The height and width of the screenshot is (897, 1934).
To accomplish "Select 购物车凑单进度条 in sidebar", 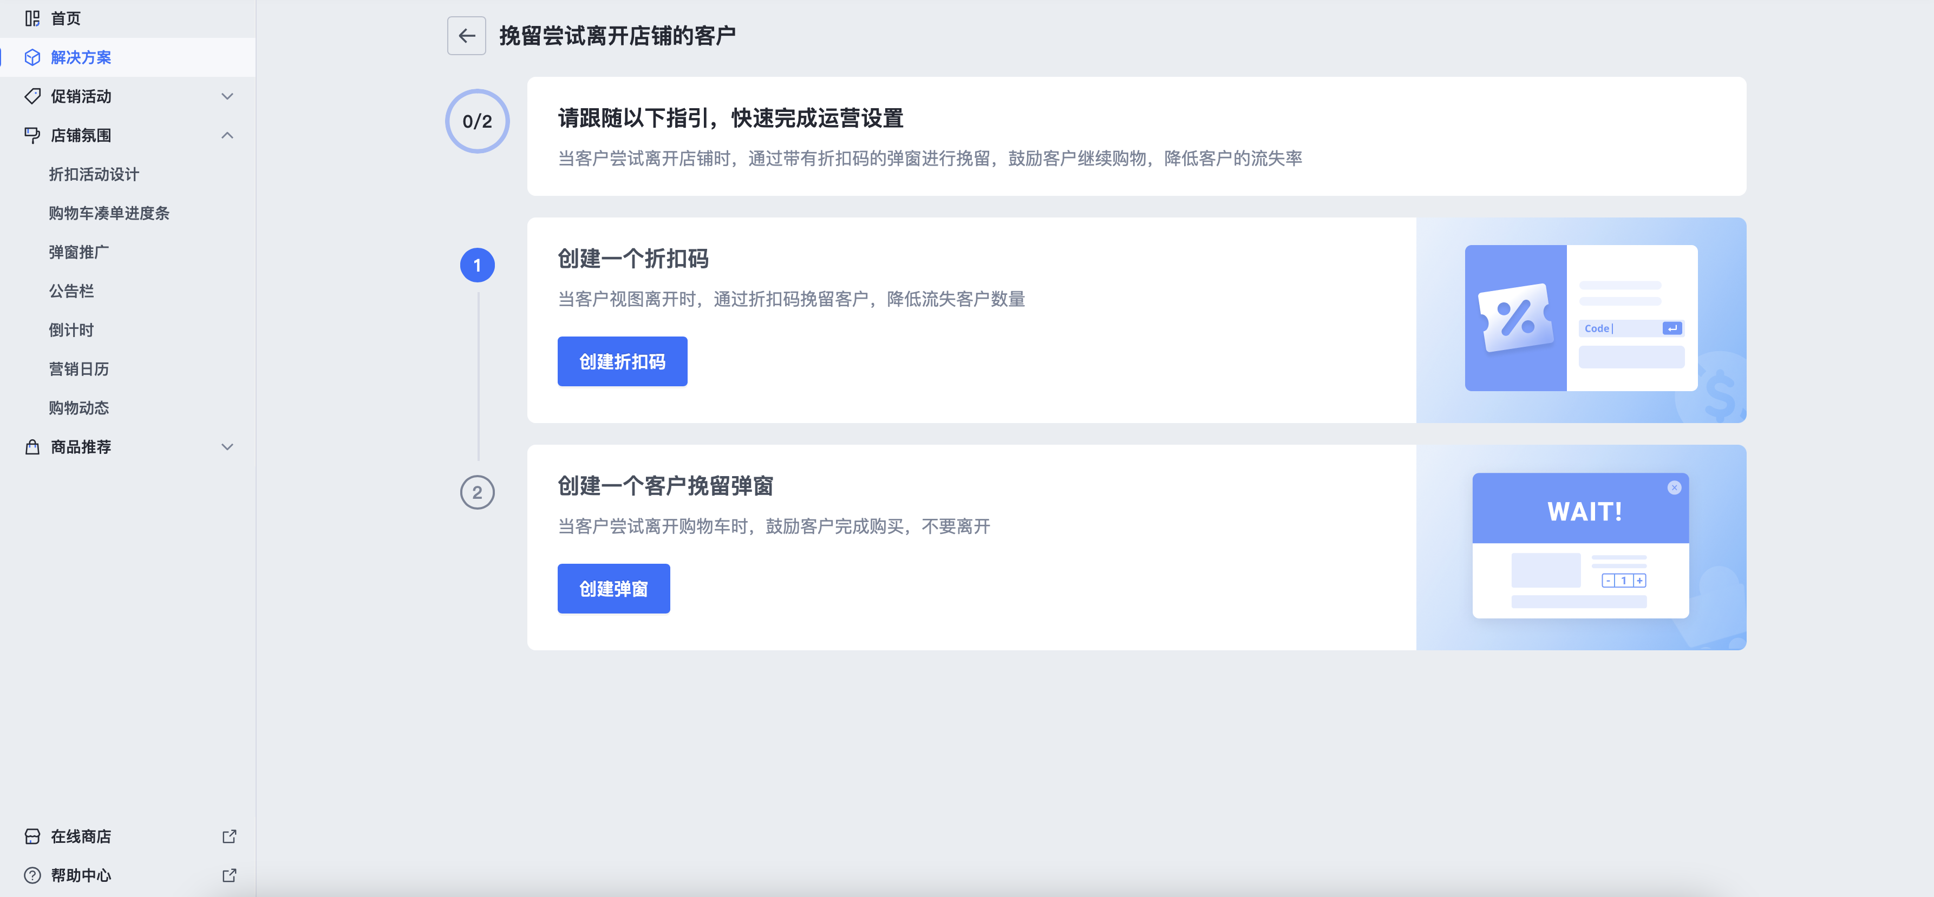I will [x=109, y=214].
